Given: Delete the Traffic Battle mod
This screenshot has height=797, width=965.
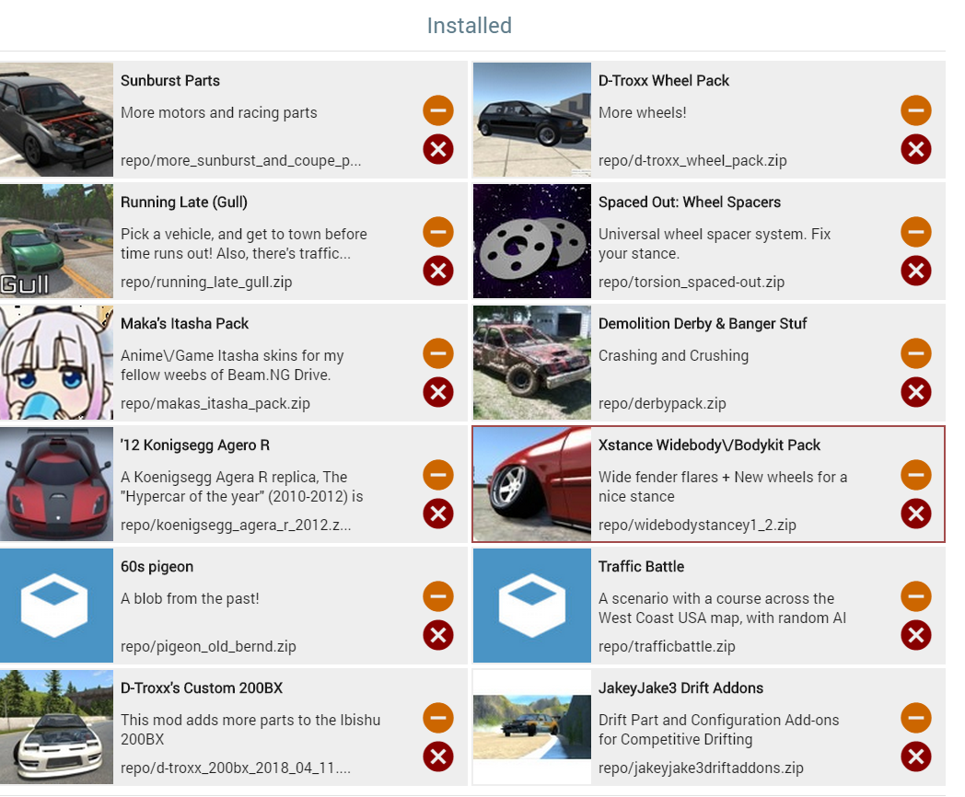Looking at the screenshot, I should tap(916, 635).
